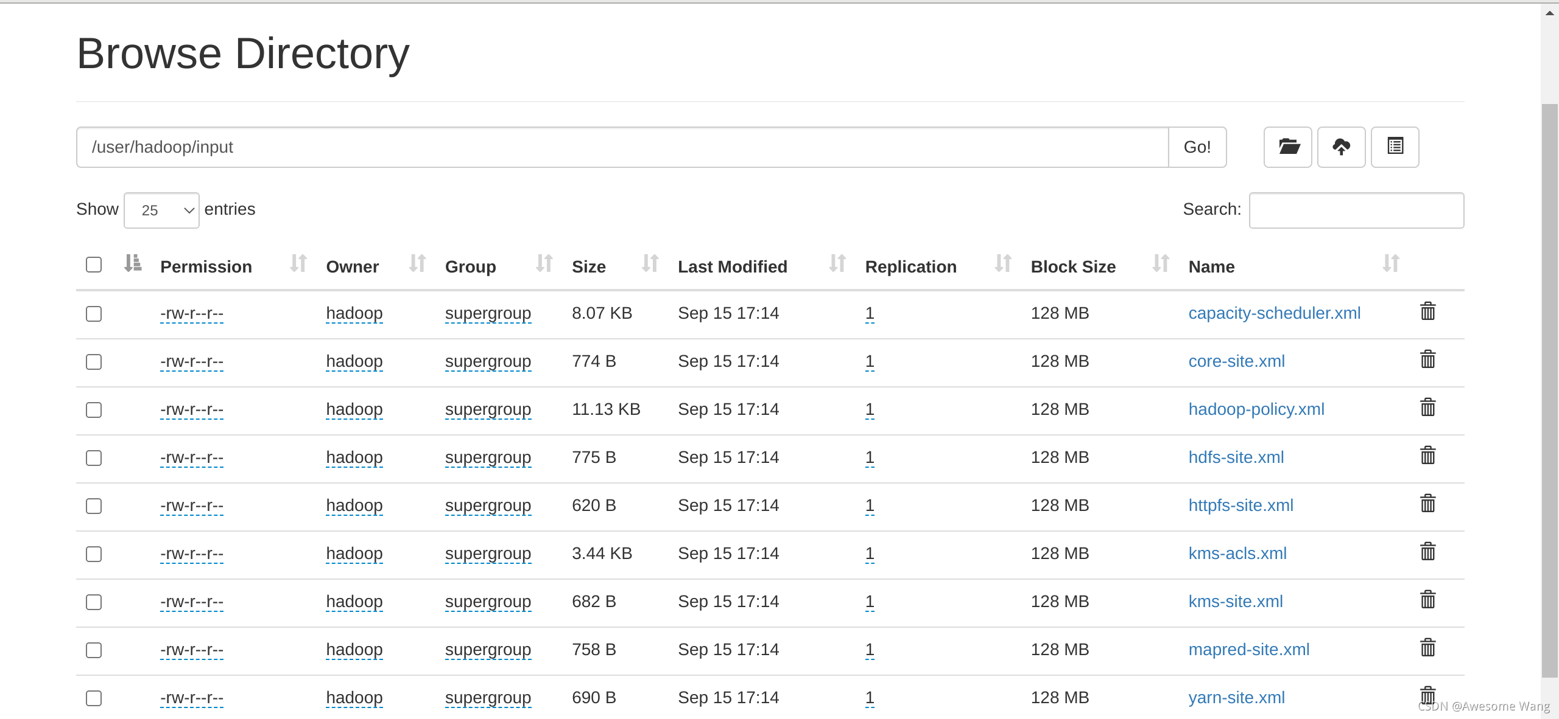Viewport: 1559px width, 719px height.
Task: Toggle the select-all header checkbox
Action: point(94,265)
